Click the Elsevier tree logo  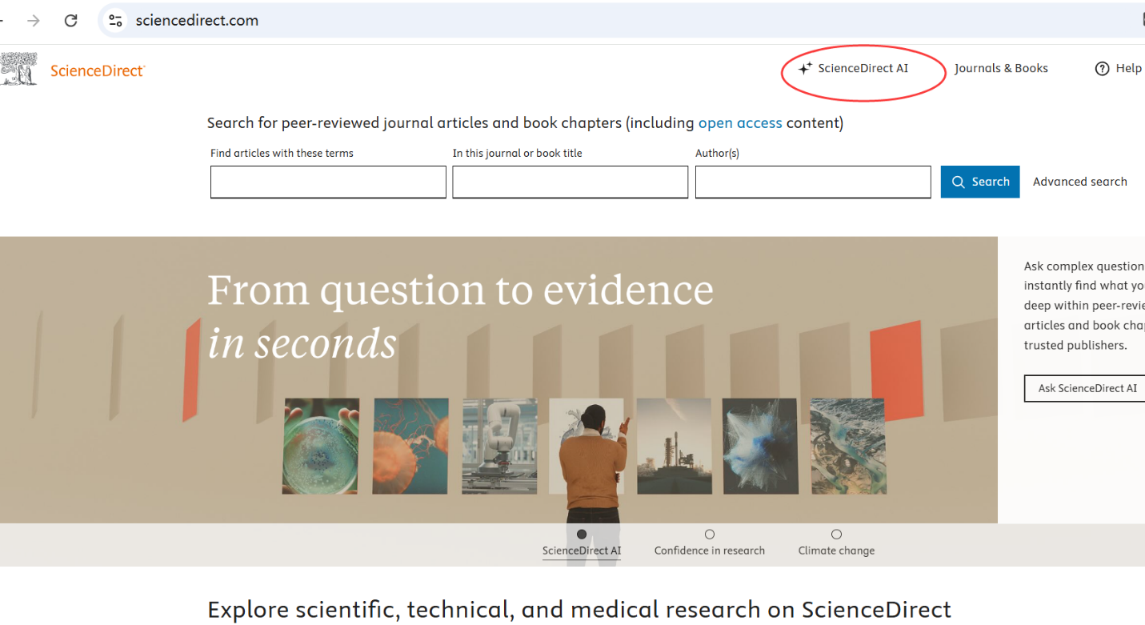[18, 70]
